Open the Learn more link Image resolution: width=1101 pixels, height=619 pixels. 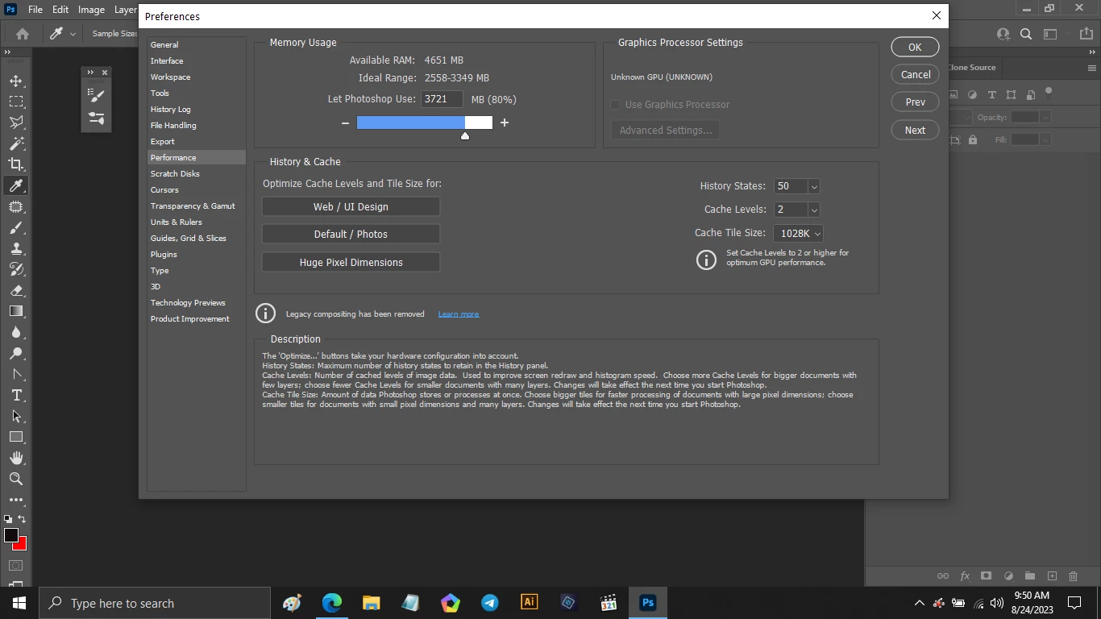coord(459,314)
